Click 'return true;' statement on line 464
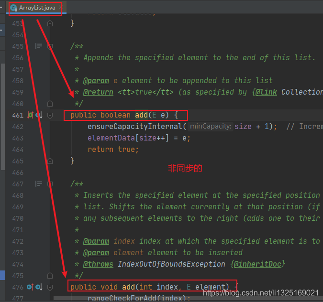This screenshot has width=323, height=302. 113,150
